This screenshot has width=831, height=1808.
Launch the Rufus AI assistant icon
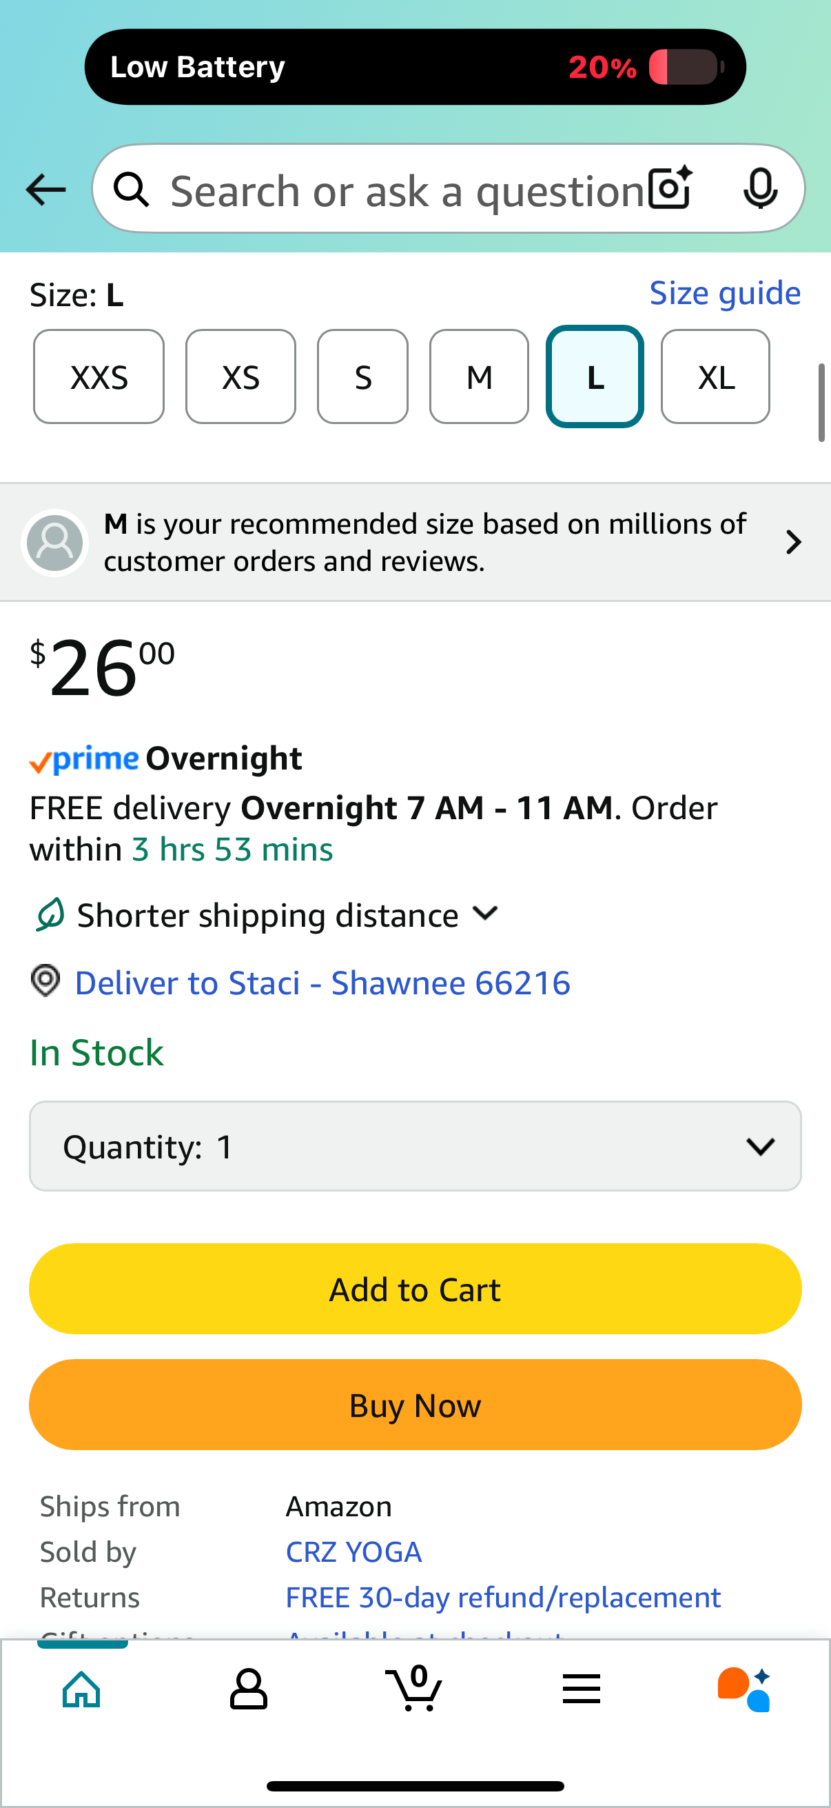(744, 1689)
